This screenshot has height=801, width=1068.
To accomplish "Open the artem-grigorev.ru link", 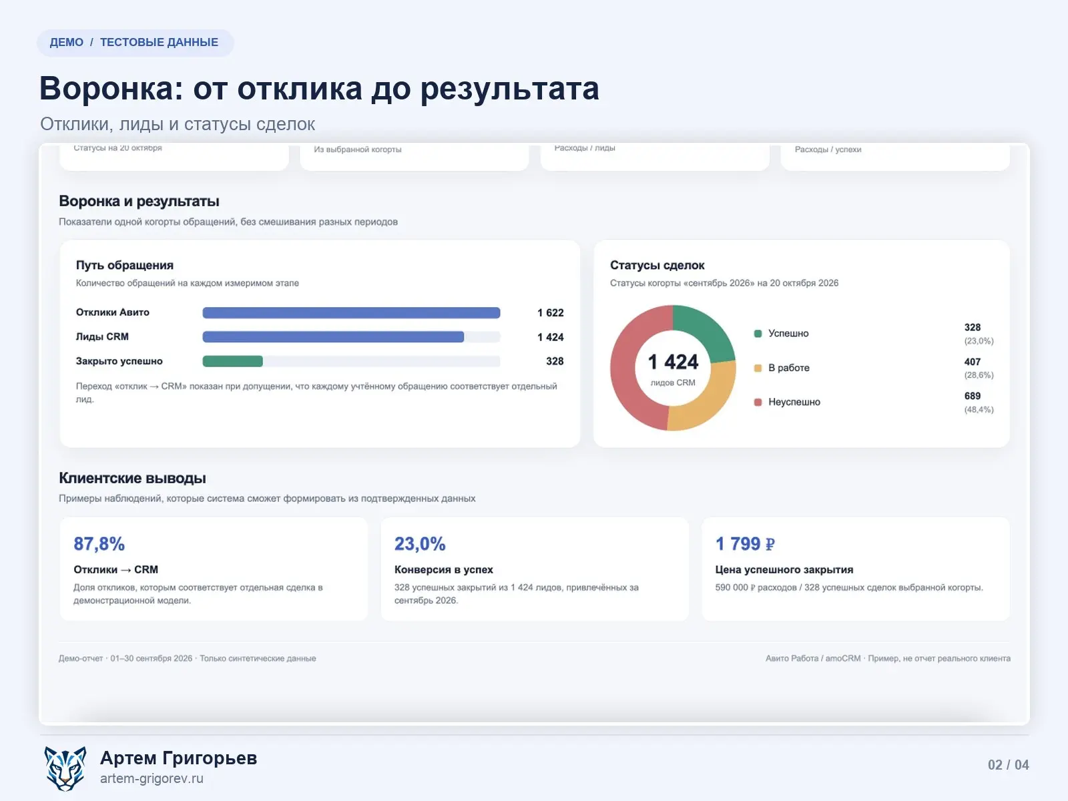I will click(x=152, y=779).
